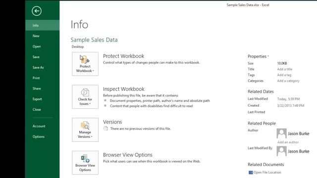Open Account settings
Image resolution: width=317 pixels, height=178 pixels.
point(43,126)
